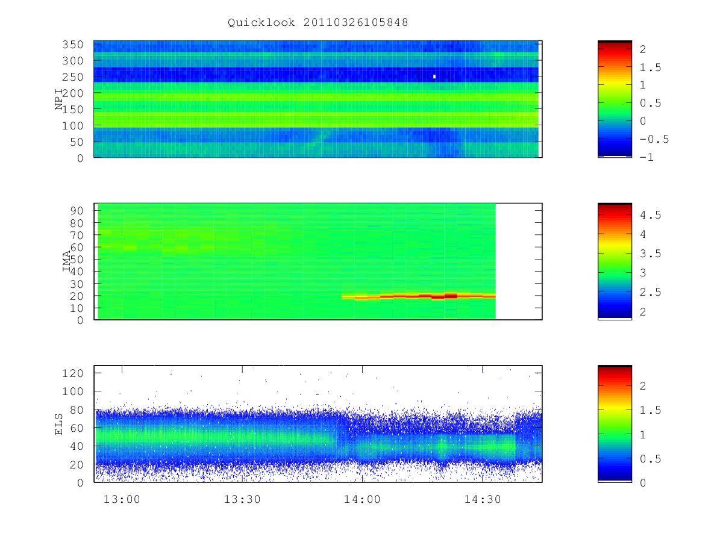Click the -0.5 label on NPI colorbar

[x=653, y=139]
